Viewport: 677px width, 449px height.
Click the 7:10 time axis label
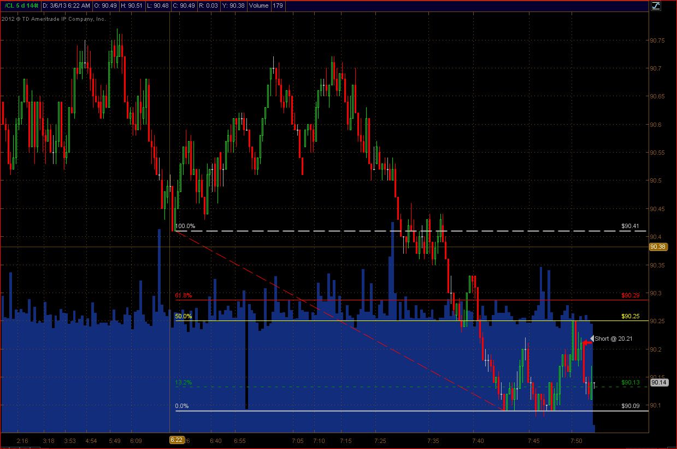319,440
